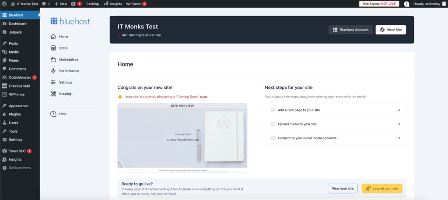Click the Pages sidebar icon
This screenshot has width=448, height=200.
click(4, 60)
